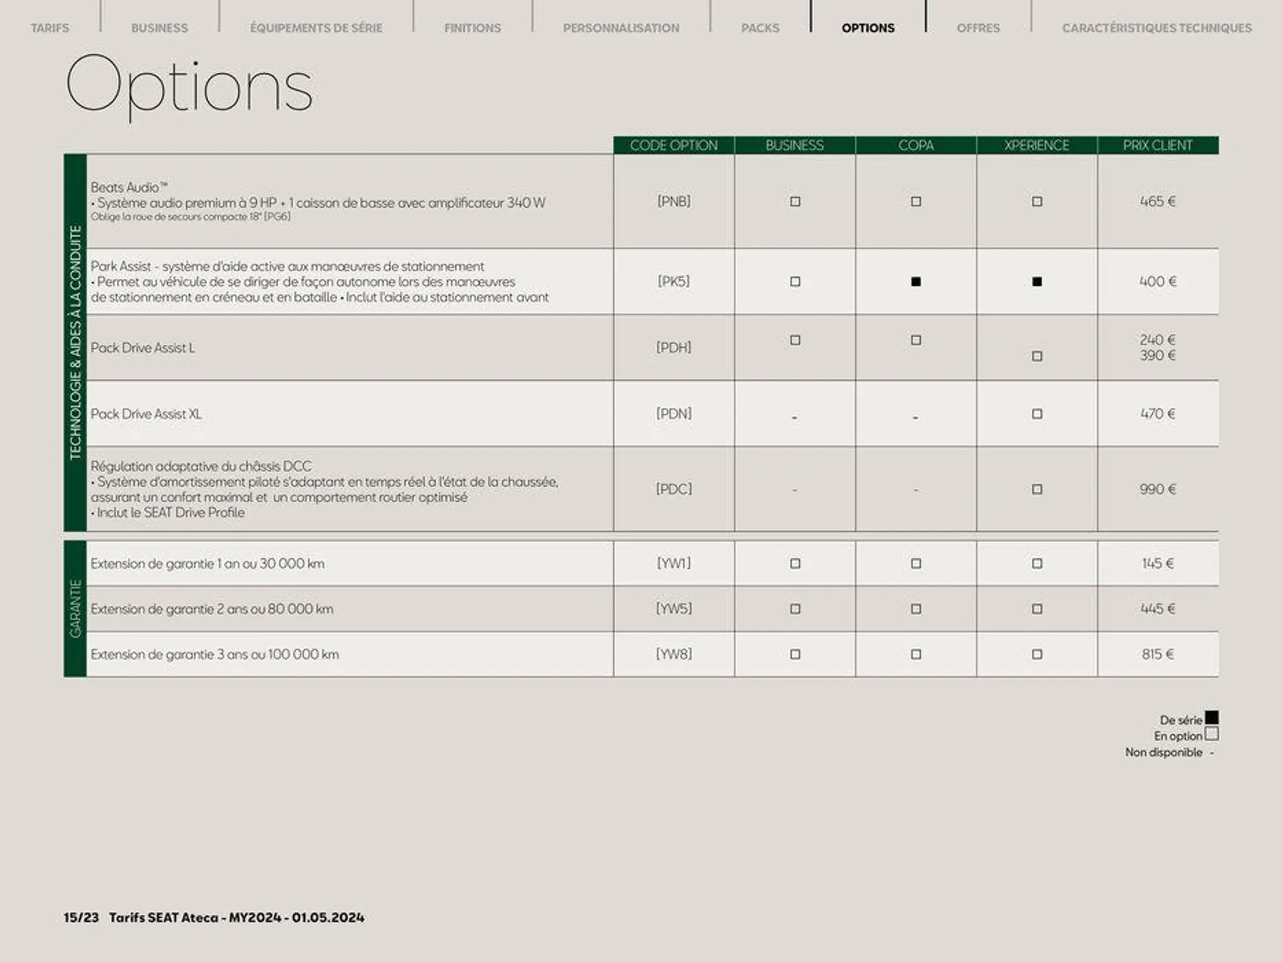Click the XPERIENCE column header

1036,145
